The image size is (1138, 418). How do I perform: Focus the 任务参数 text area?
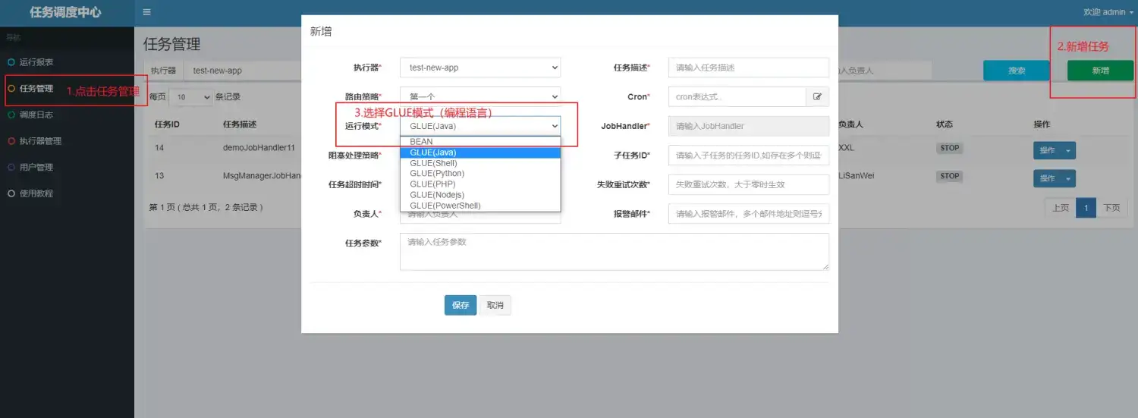[x=615, y=251]
